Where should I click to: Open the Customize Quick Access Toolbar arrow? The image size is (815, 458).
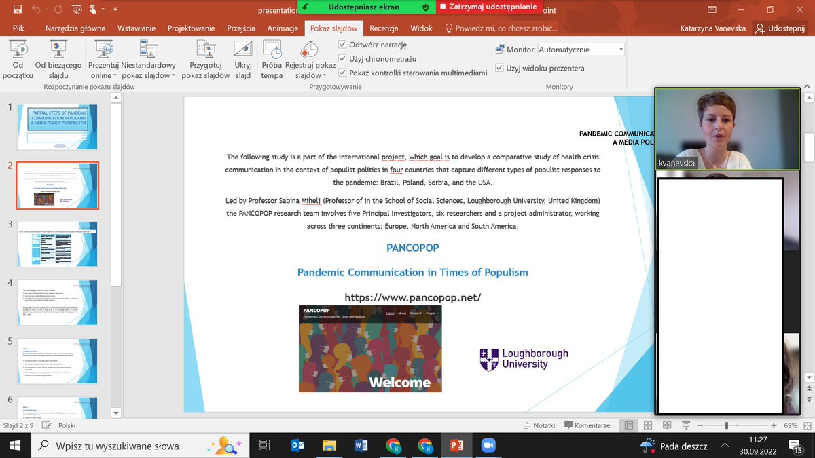click(x=114, y=10)
